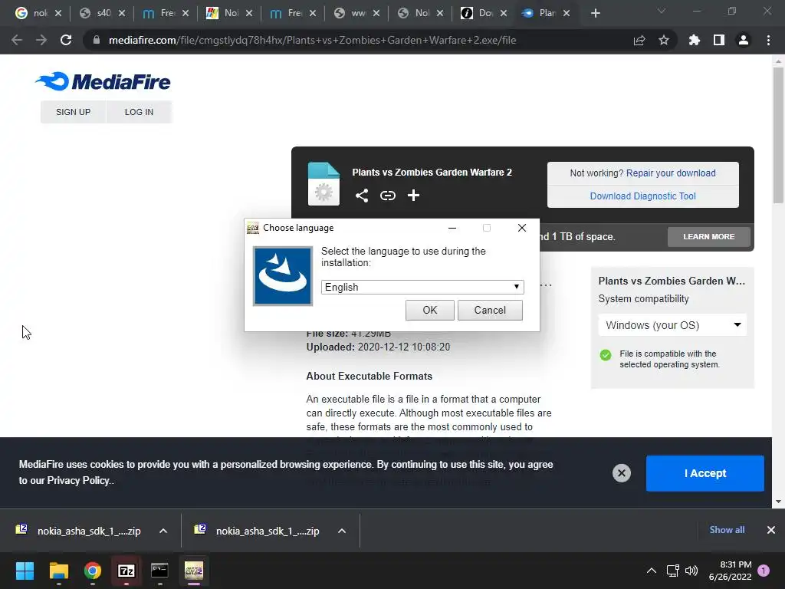785x589 pixels.
Task: Click share page icon in address bar
Action: pyautogui.click(x=639, y=40)
